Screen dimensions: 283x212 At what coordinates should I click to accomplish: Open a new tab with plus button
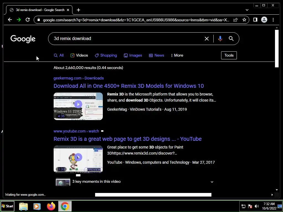coord(78,10)
